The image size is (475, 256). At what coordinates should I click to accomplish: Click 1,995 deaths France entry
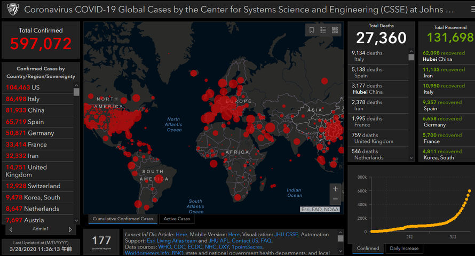click(x=378, y=122)
